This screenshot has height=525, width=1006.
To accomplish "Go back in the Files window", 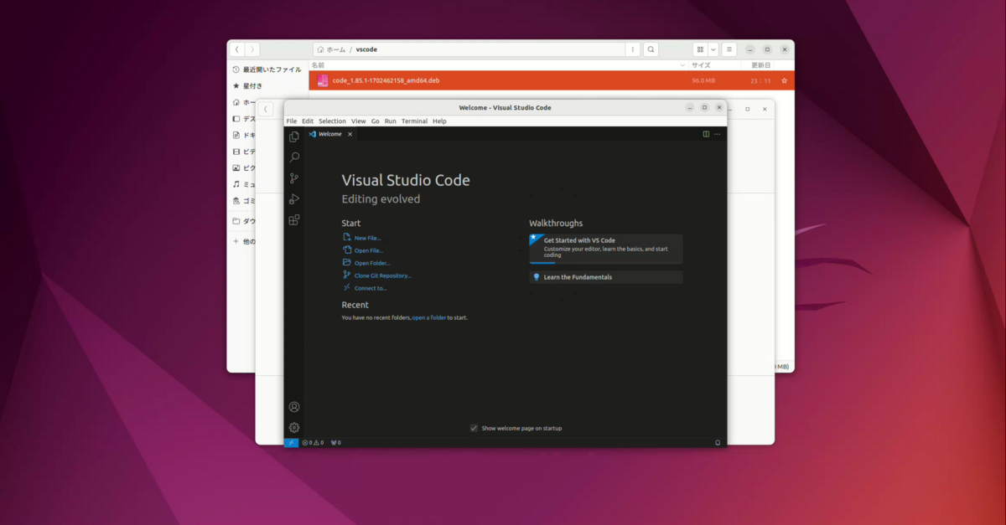I will [x=237, y=49].
